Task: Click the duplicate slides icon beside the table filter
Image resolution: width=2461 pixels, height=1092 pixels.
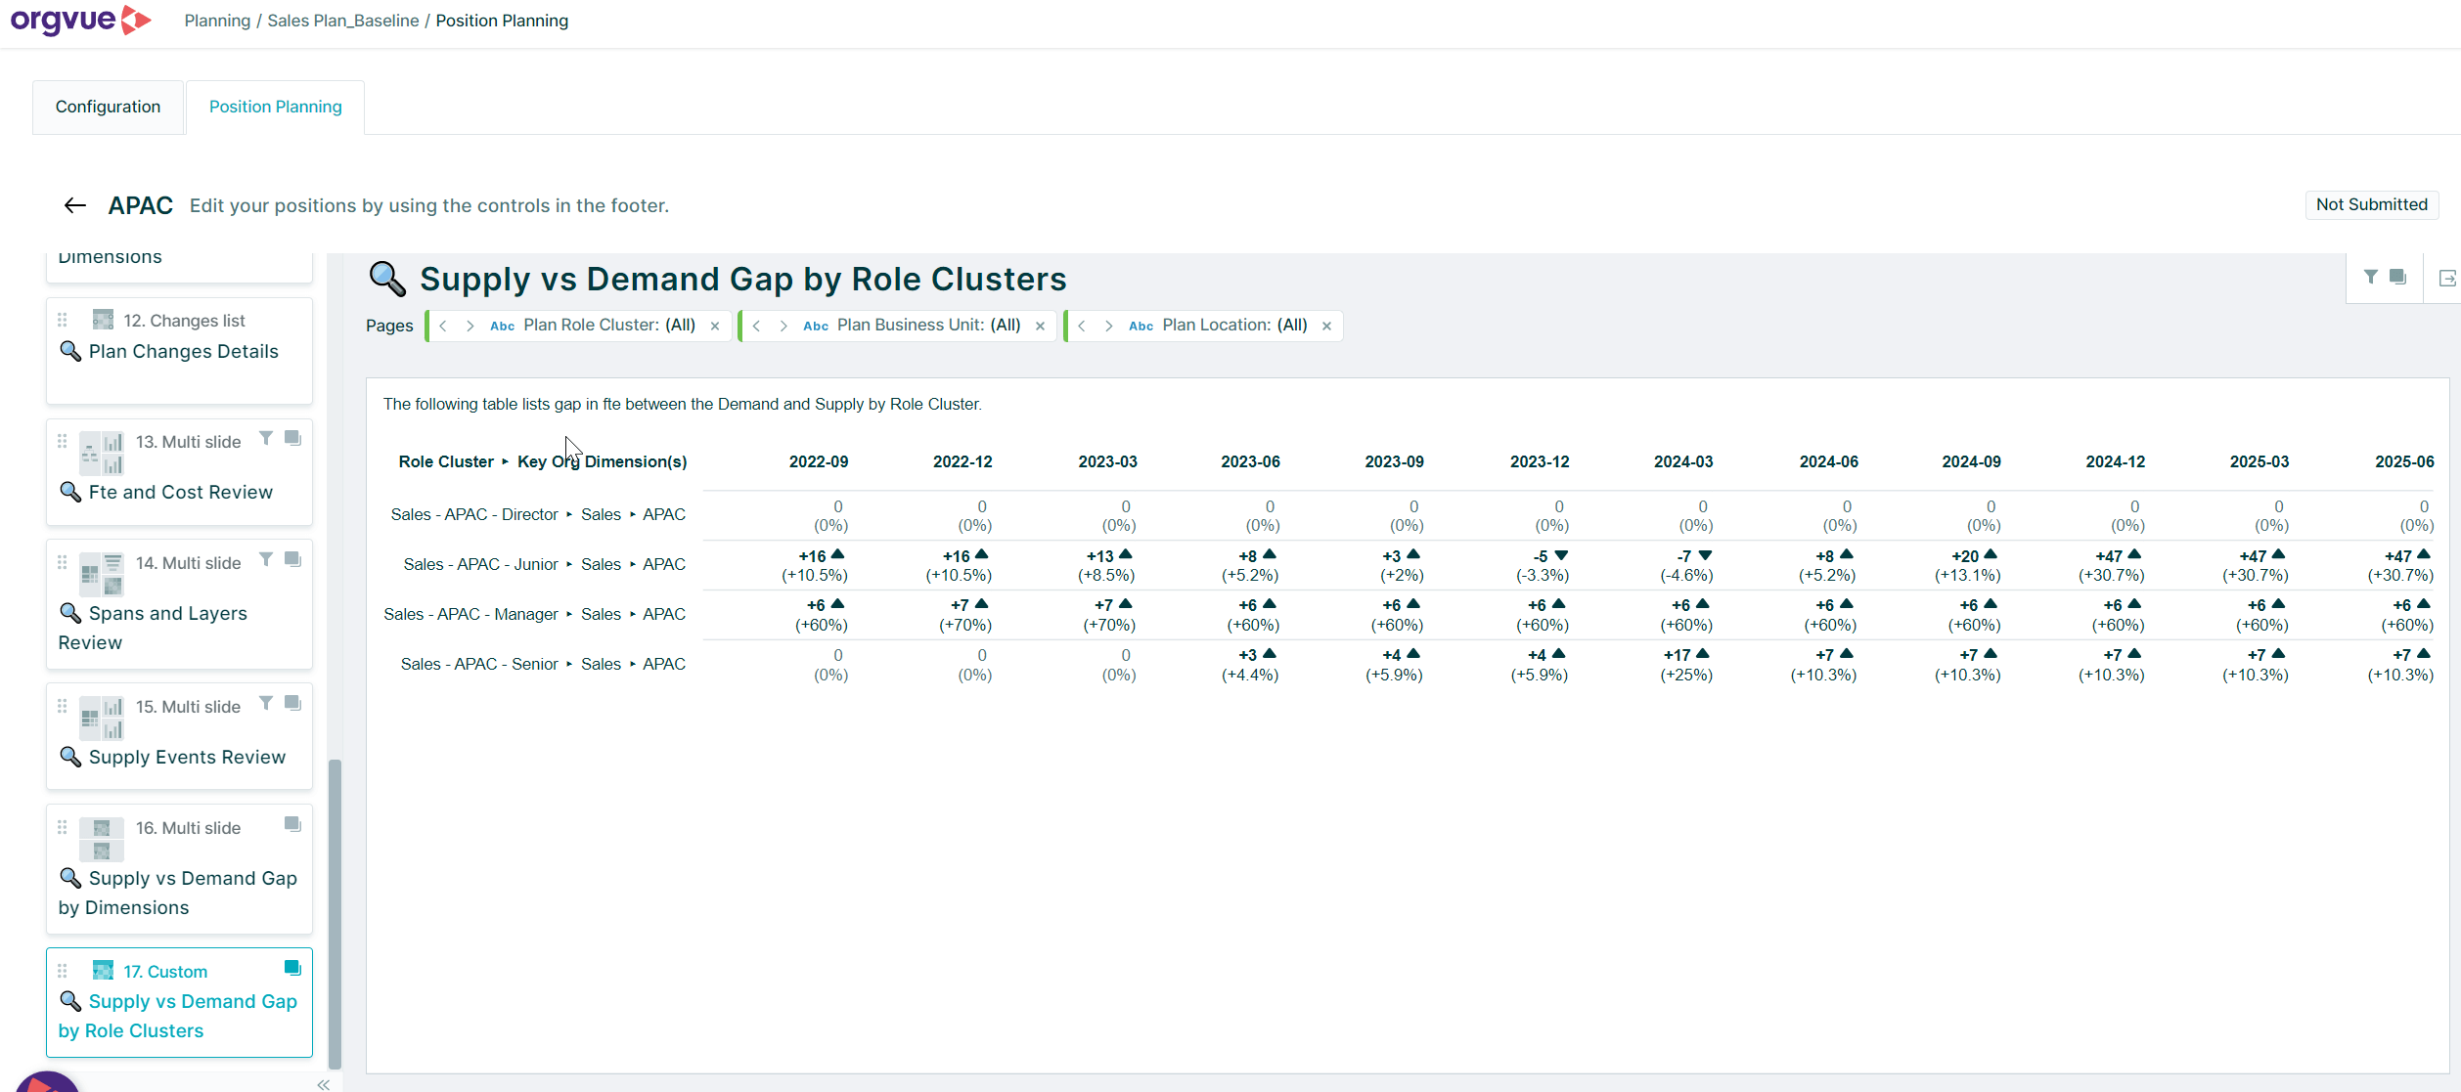Action: click(2397, 277)
